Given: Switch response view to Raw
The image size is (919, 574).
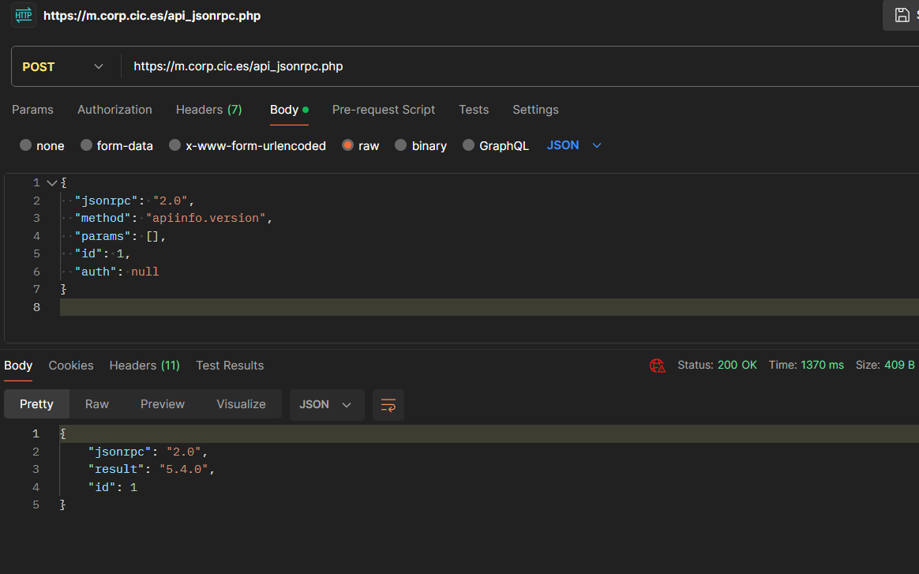Looking at the screenshot, I should pyautogui.click(x=97, y=404).
